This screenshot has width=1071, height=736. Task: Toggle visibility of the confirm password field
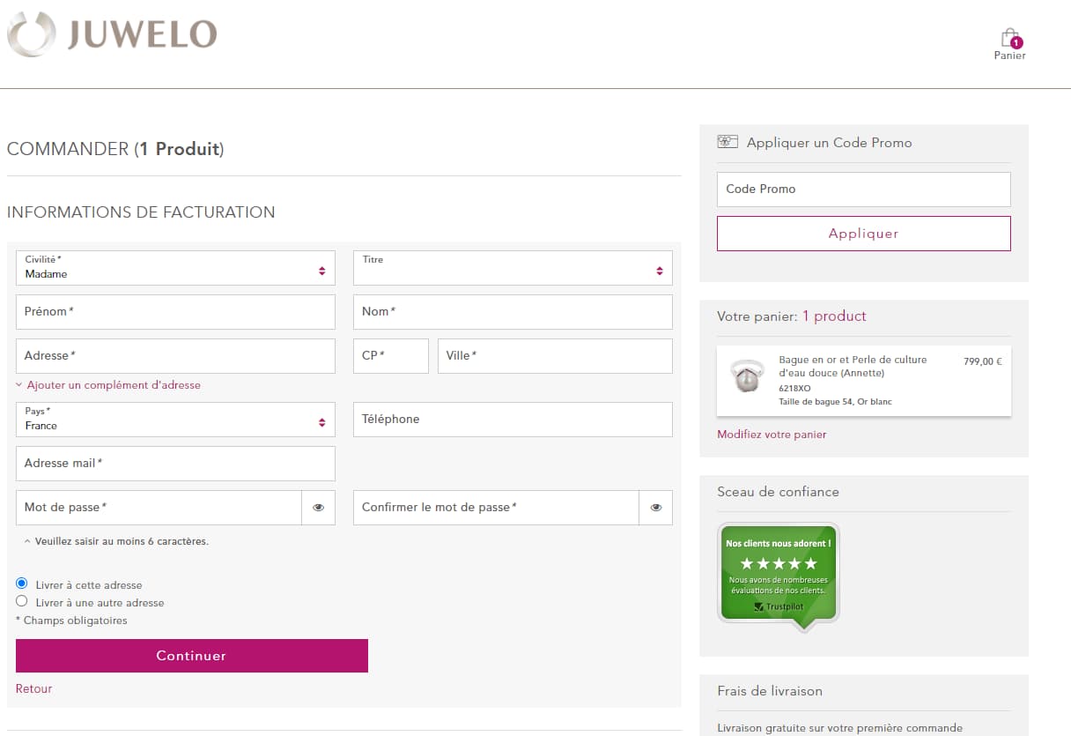pyautogui.click(x=655, y=508)
